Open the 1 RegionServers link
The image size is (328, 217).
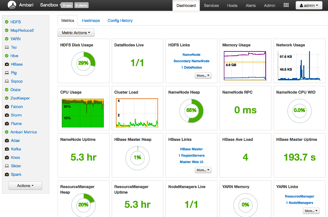(191, 155)
